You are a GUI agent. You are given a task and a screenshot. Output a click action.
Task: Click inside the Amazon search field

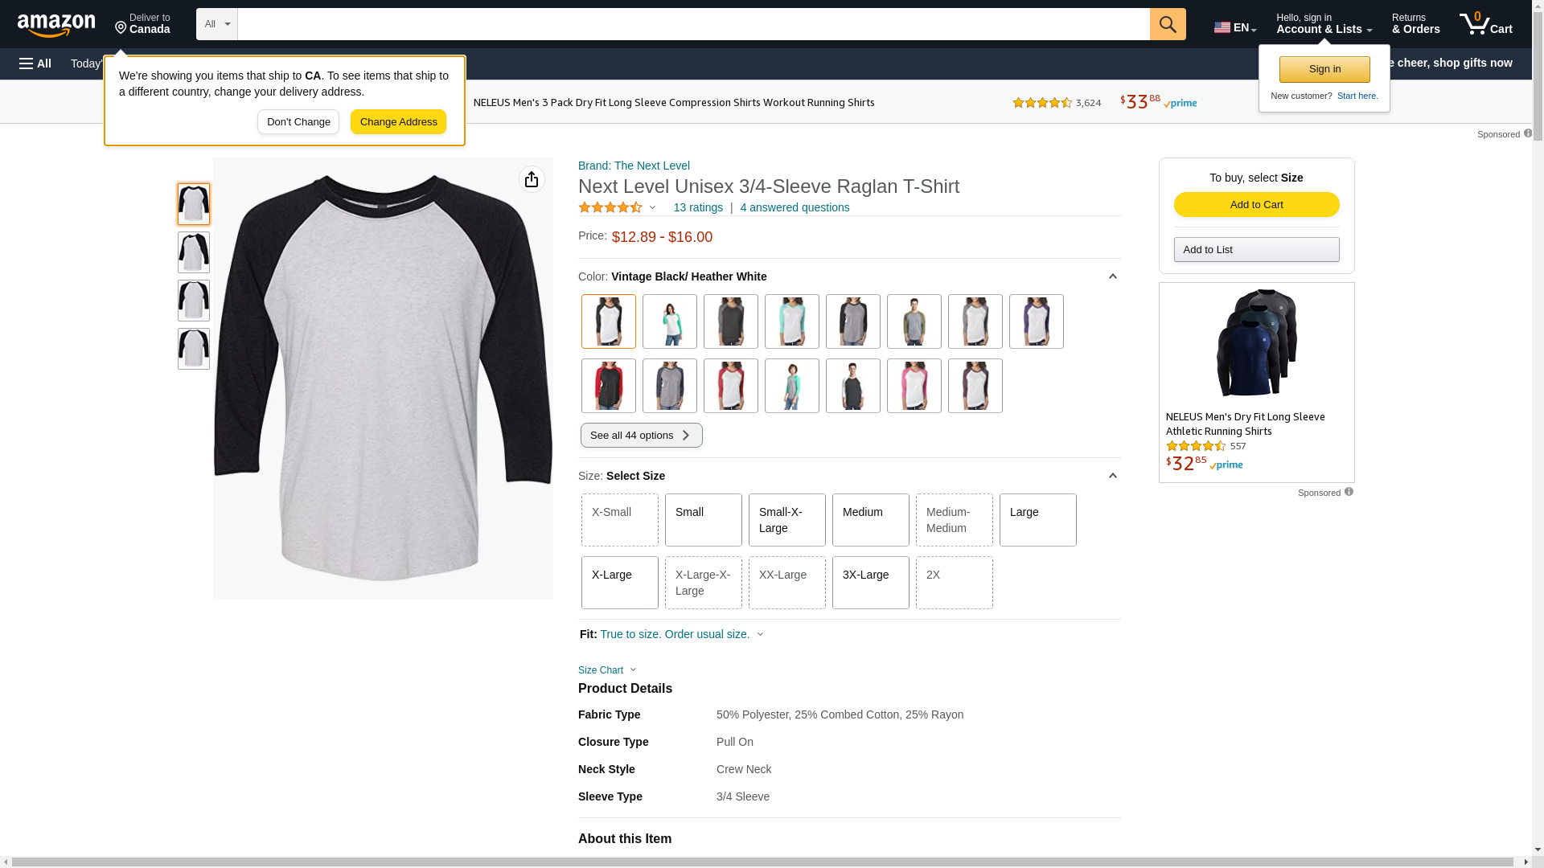coord(692,24)
